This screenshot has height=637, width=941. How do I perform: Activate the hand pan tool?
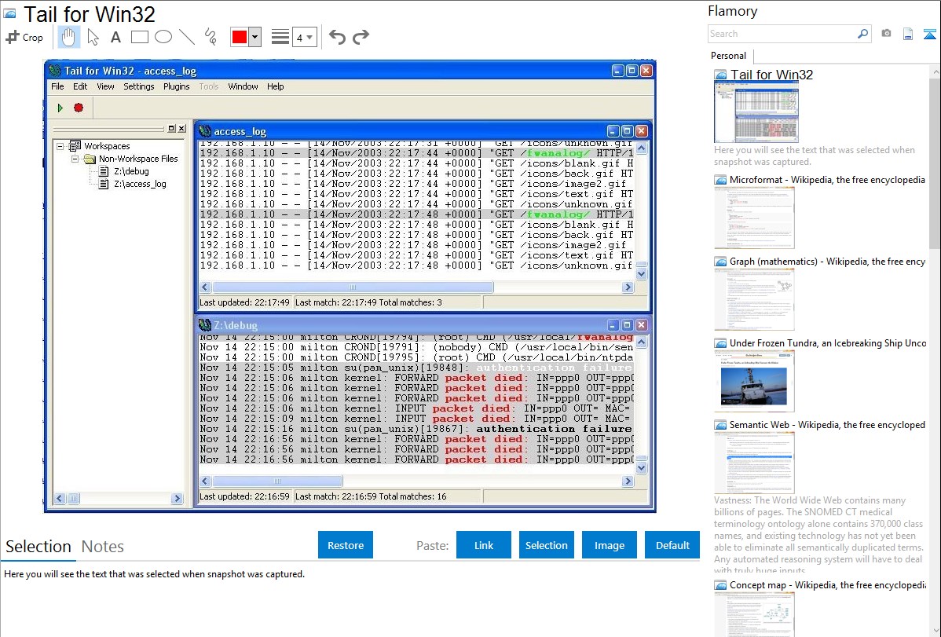coord(68,37)
